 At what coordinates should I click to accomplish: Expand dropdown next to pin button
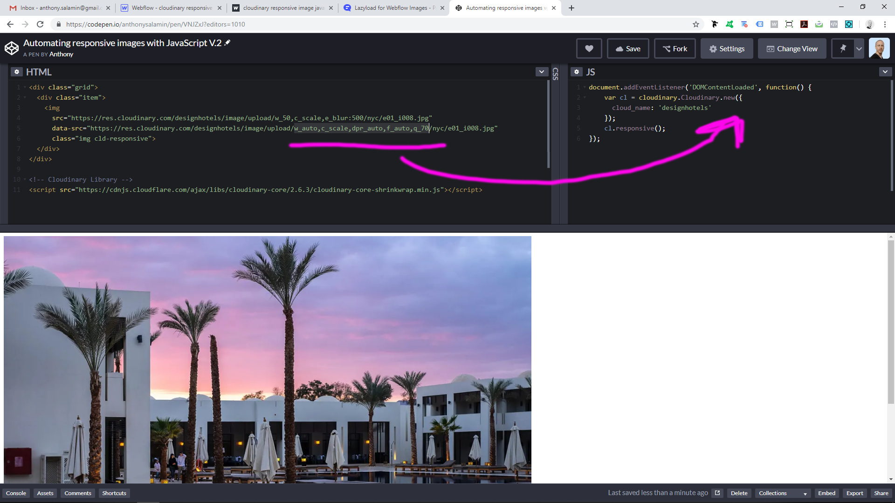pyautogui.click(x=859, y=48)
